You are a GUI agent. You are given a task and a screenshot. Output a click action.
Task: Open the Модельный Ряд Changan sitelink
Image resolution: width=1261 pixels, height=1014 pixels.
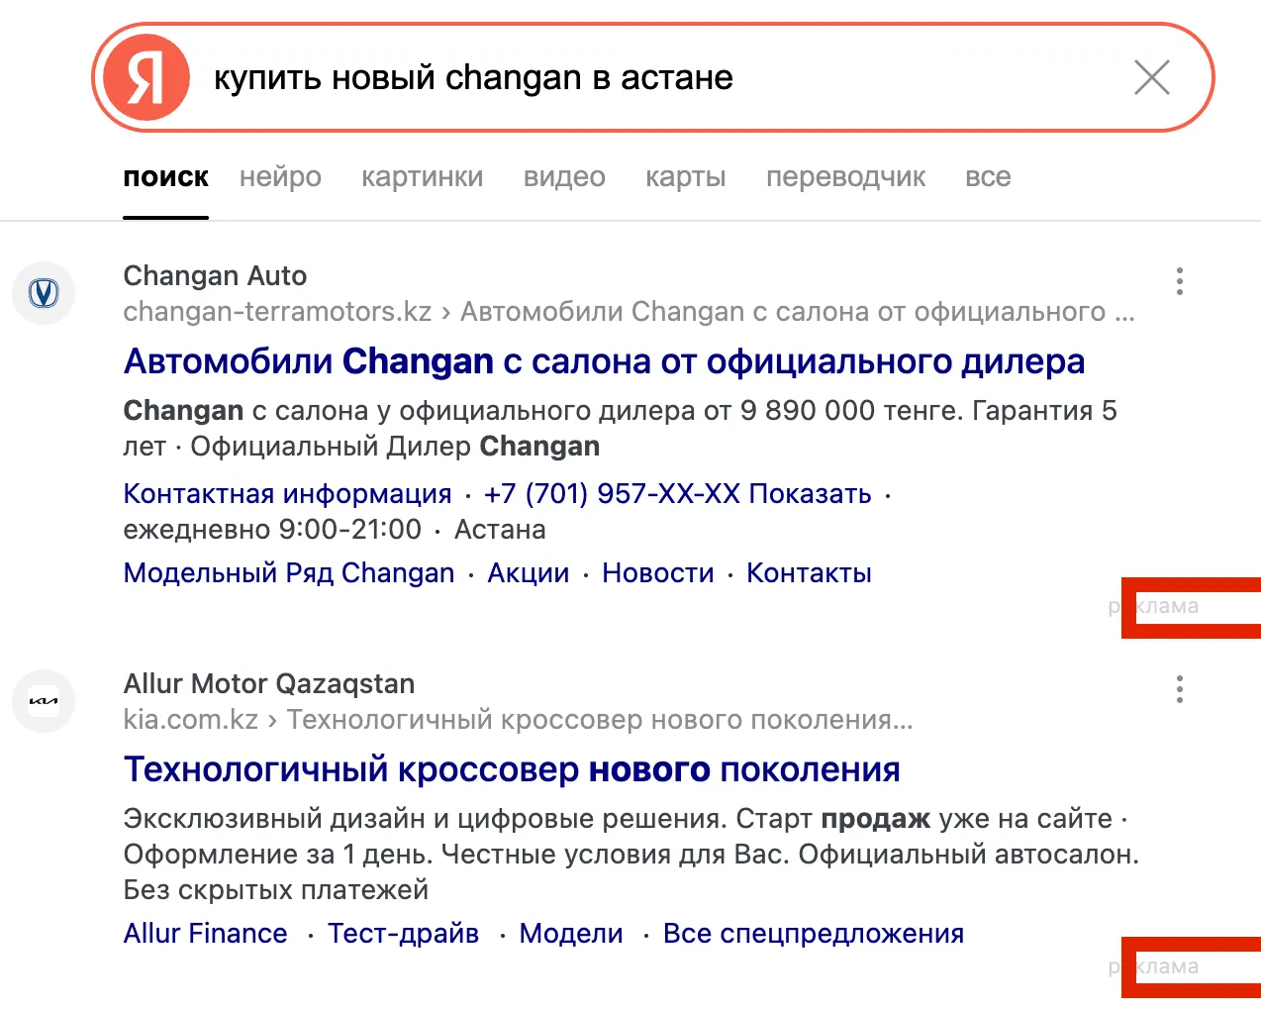point(289,572)
